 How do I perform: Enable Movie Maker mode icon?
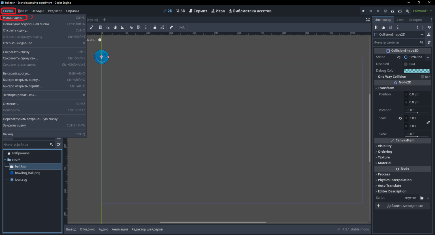407,11
